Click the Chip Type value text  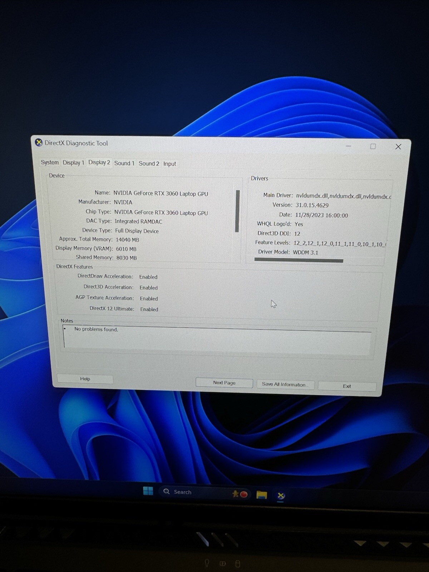[x=161, y=213]
